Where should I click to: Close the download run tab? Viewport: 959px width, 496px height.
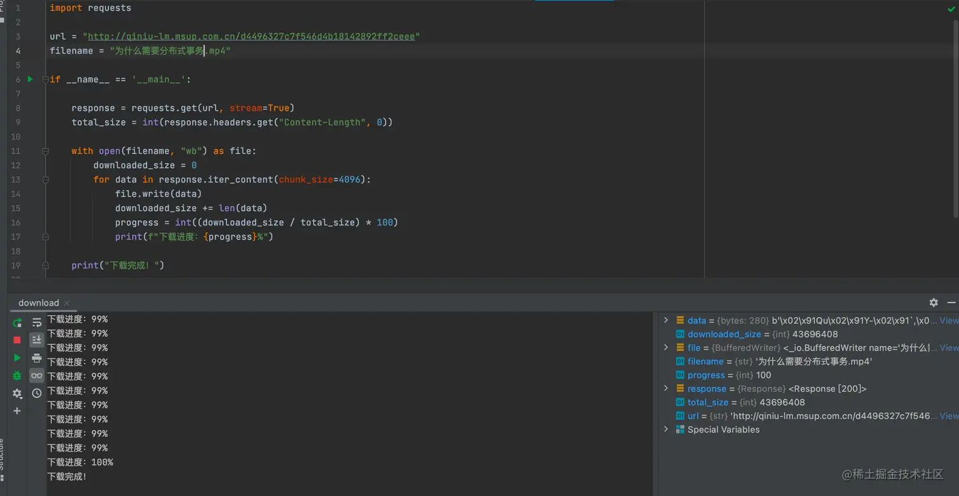coord(67,303)
